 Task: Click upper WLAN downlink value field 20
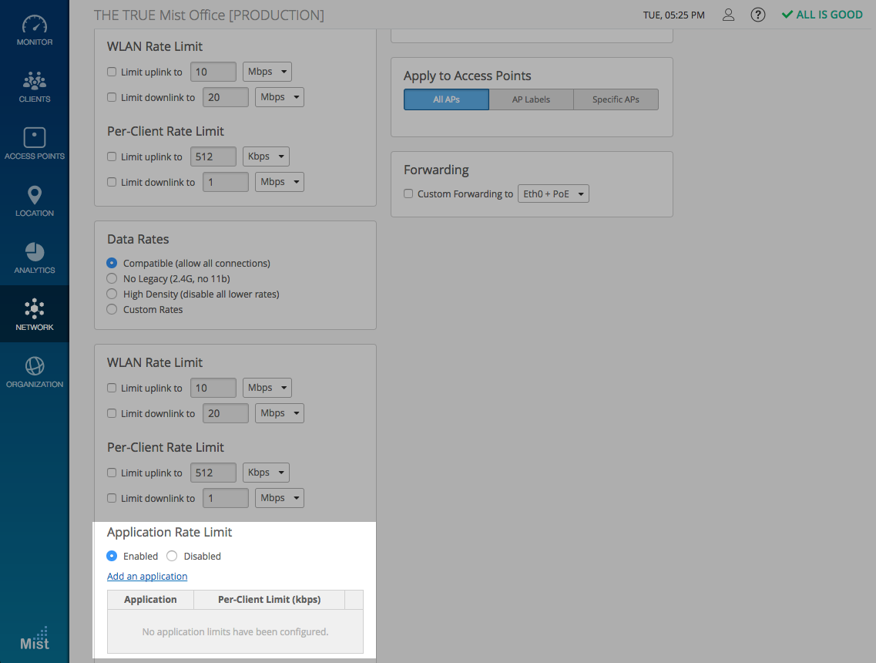pos(225,96)
